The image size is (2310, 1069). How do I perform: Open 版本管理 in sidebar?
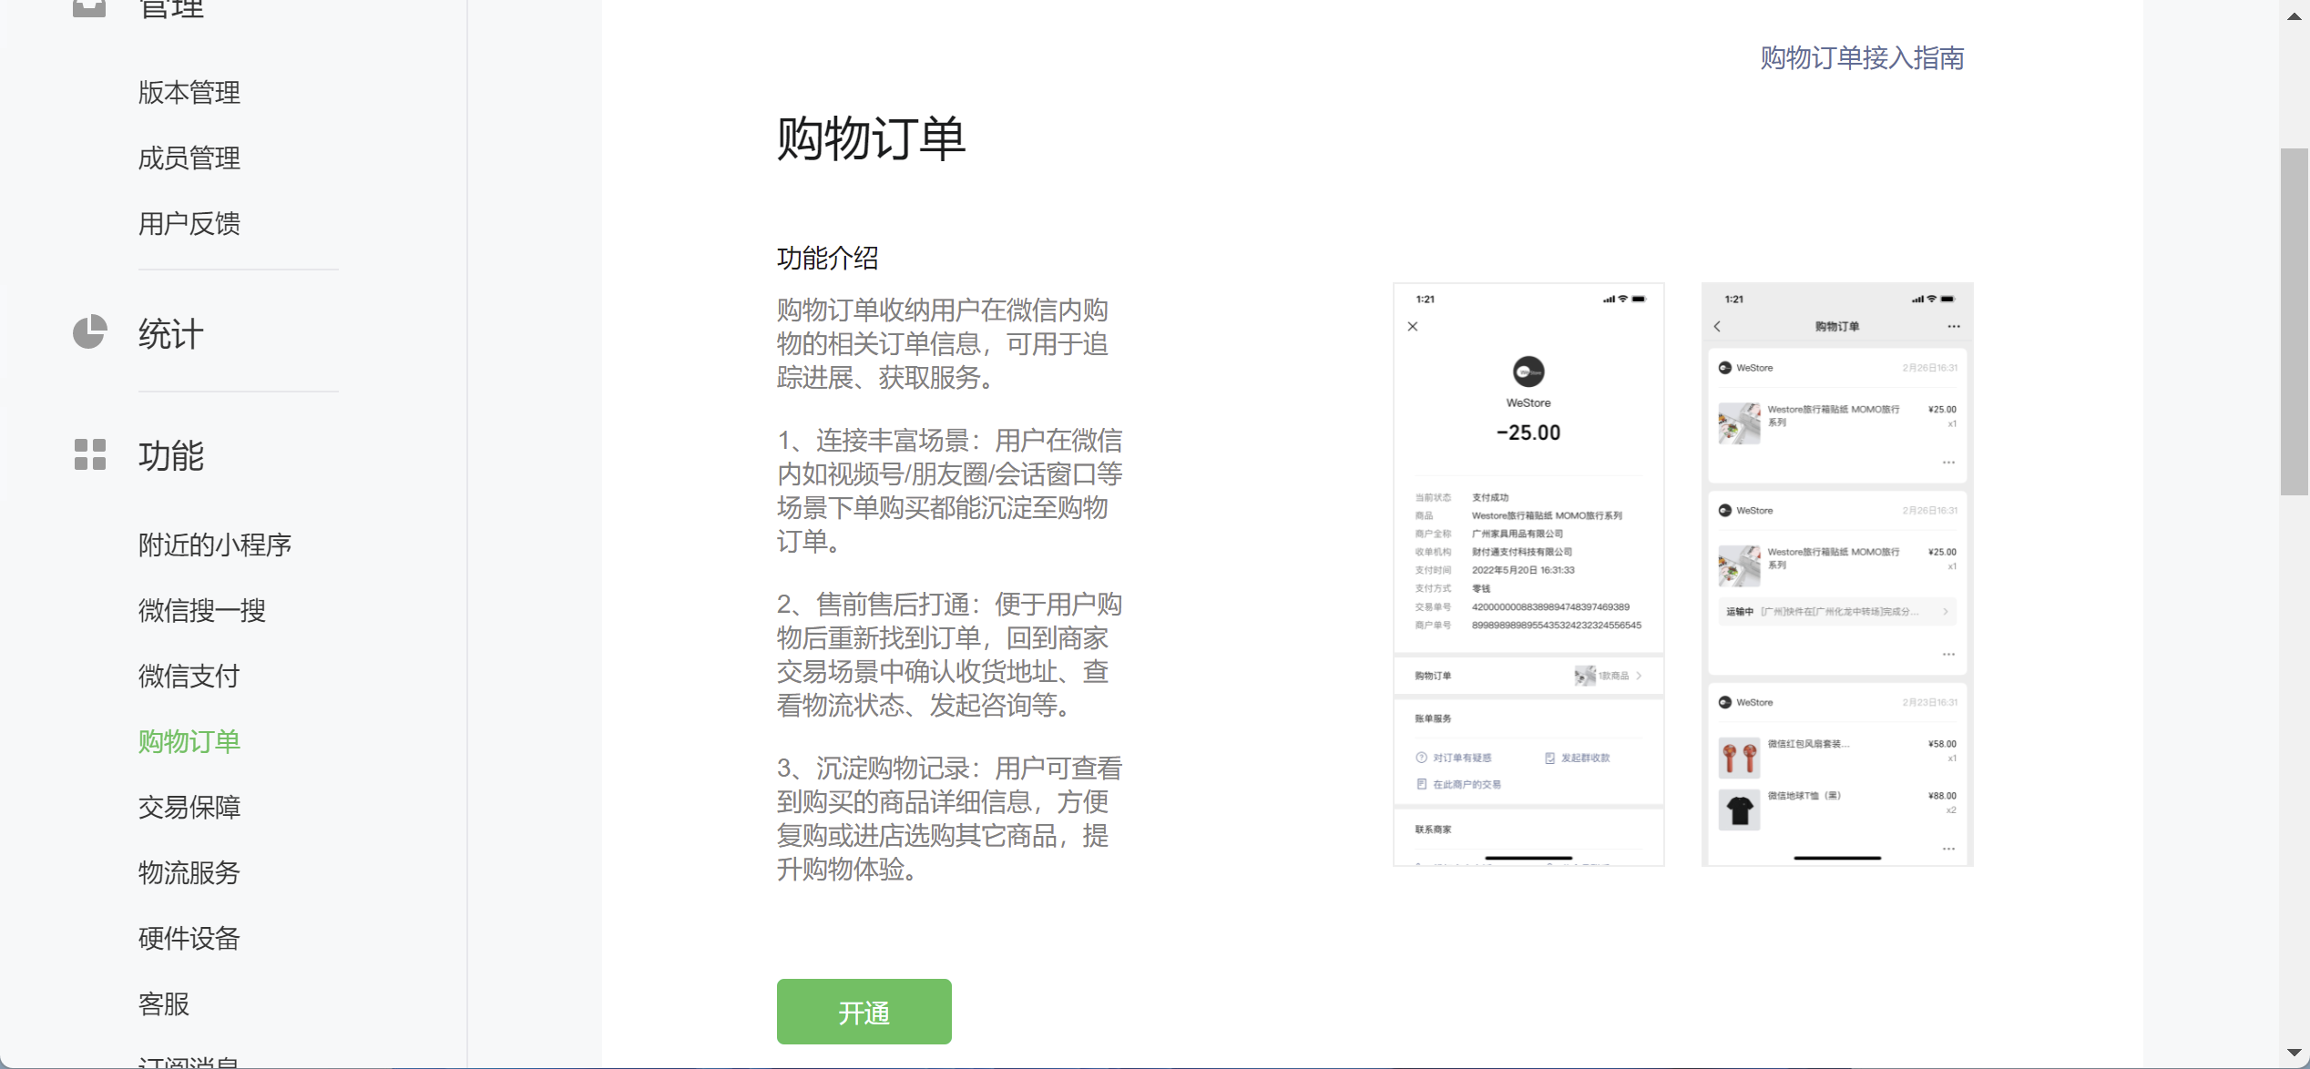tap(189, 92)
